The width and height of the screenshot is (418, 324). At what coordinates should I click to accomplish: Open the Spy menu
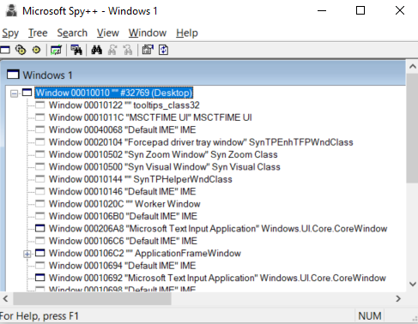click(10, 33)
